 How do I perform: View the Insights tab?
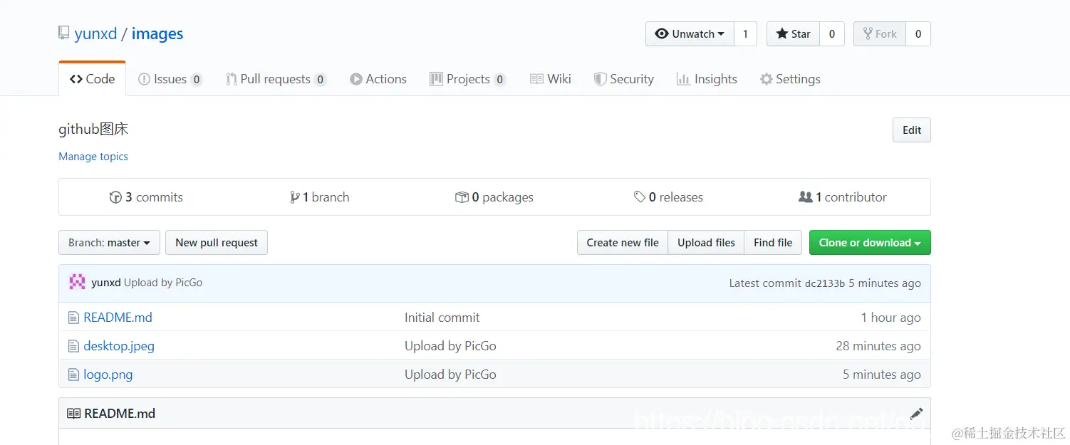point(707,79)
